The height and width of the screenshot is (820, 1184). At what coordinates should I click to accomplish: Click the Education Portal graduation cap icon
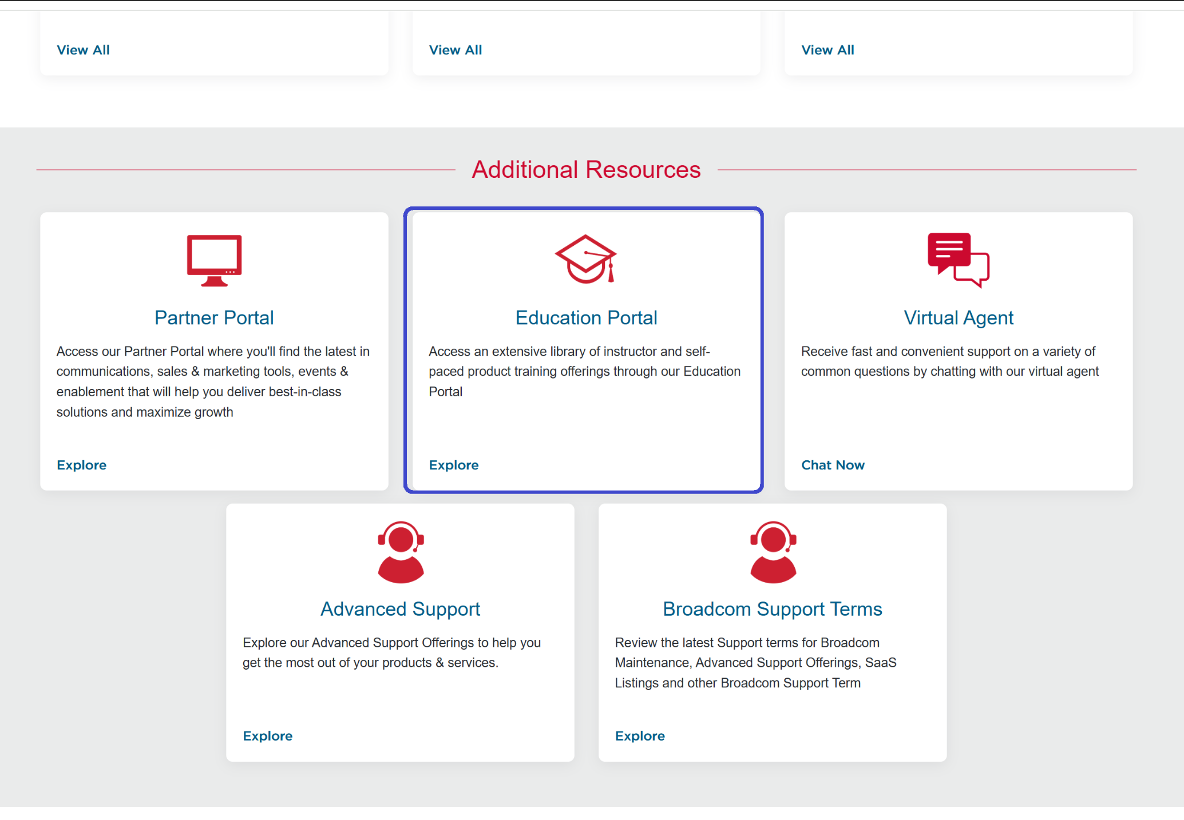pos(585,259)
